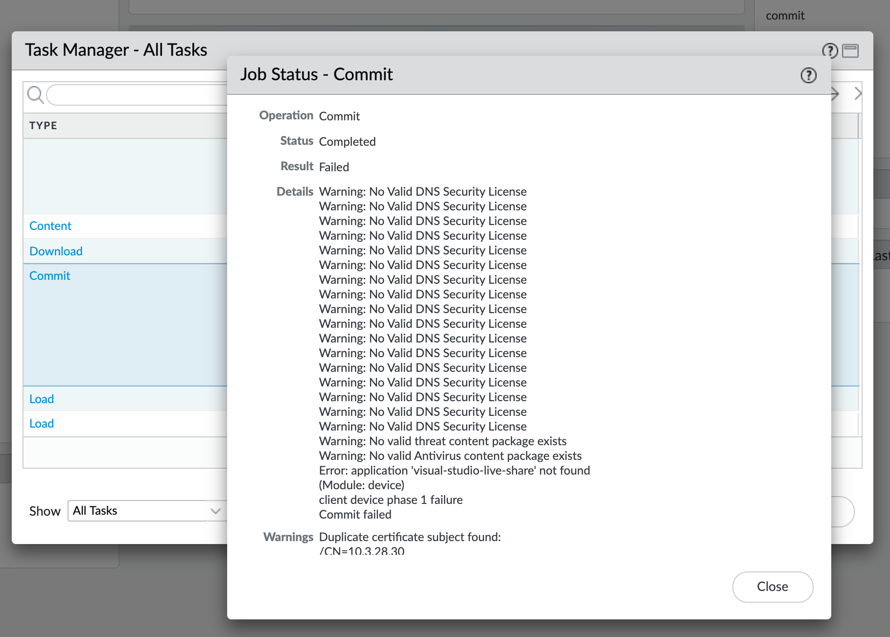Click the next page chevron in task list
The width and height of the screenshot is (890, 637).
click(858, 93)
